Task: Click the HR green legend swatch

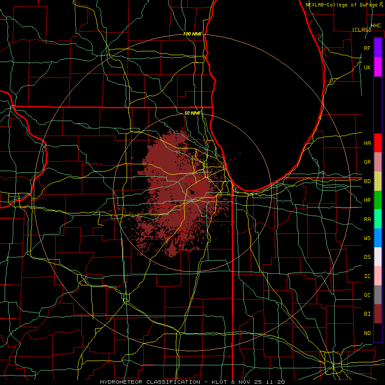Action: pyautogui.click(x=378, y=200)
